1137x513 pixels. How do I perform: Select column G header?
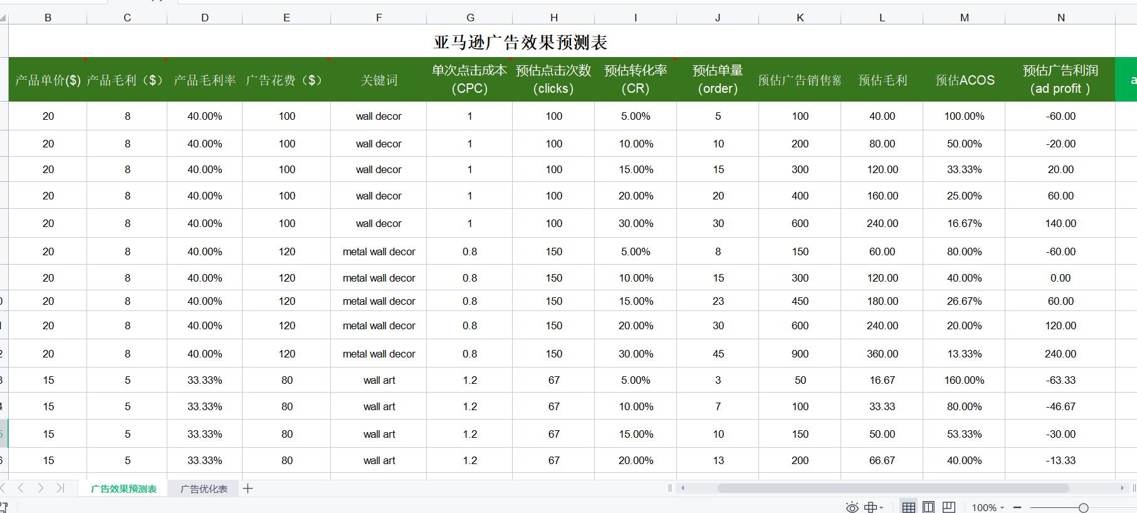[x=470, y=18]
